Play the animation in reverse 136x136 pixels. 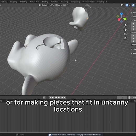[56, 98]
